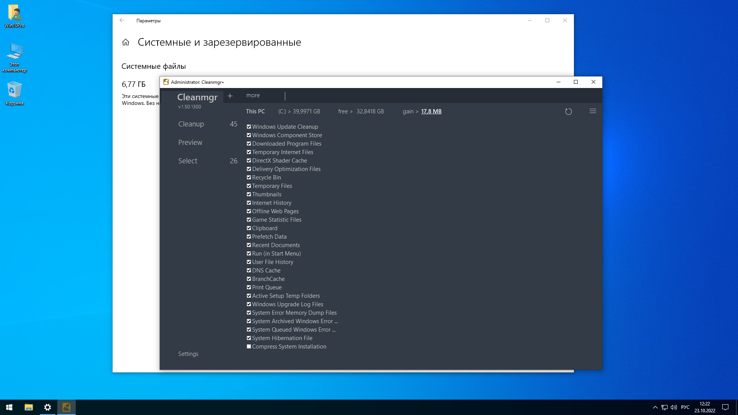Expand the 'more' tab in Cleanmgr+
The height and width of the screenshot is (415, 738).
click(253, 95)
